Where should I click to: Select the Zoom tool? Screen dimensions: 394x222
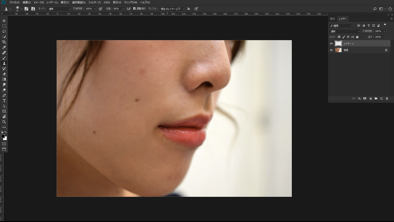(x=4, y=122)
